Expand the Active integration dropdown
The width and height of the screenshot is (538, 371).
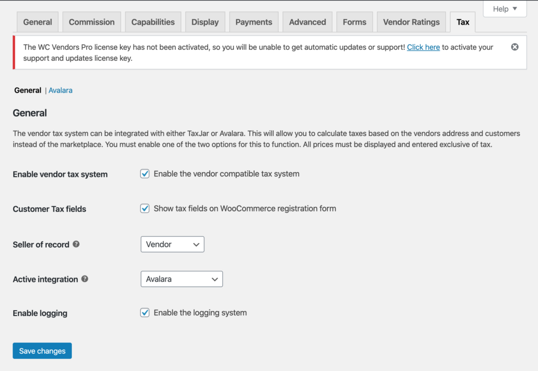(182, 279)
